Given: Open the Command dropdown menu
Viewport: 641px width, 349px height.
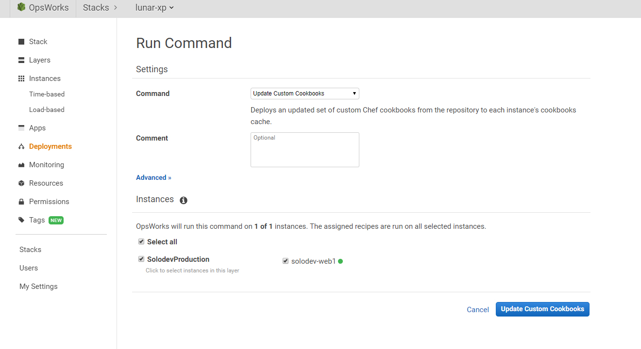Looking at the screenshot, I should 305,94.
